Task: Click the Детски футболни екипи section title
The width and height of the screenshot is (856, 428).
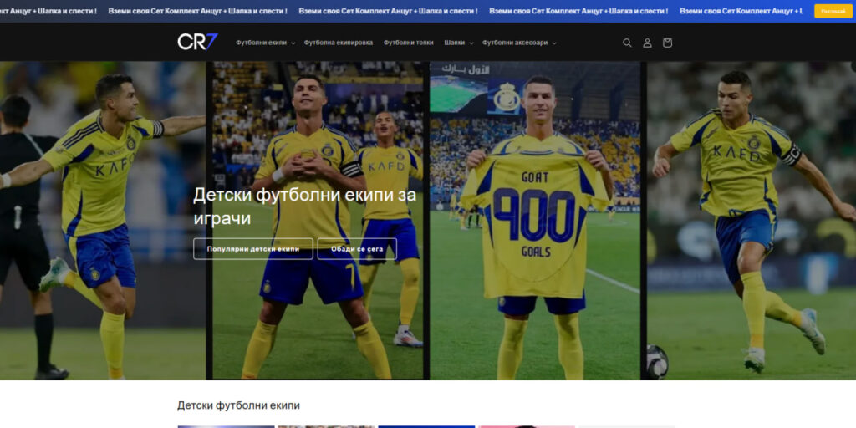Action: coord(238,405)
